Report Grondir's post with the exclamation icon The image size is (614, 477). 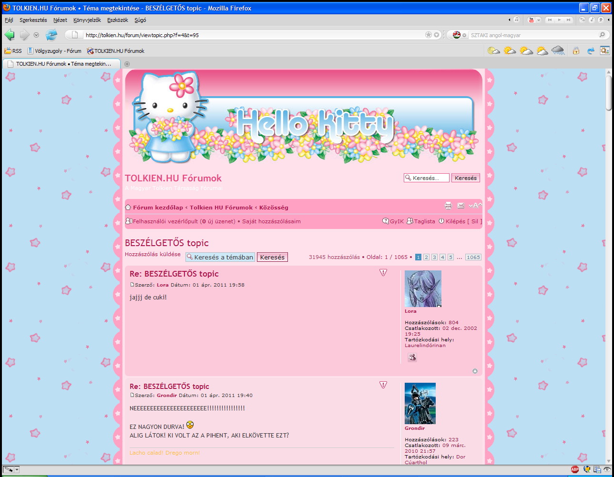point(383,385)
